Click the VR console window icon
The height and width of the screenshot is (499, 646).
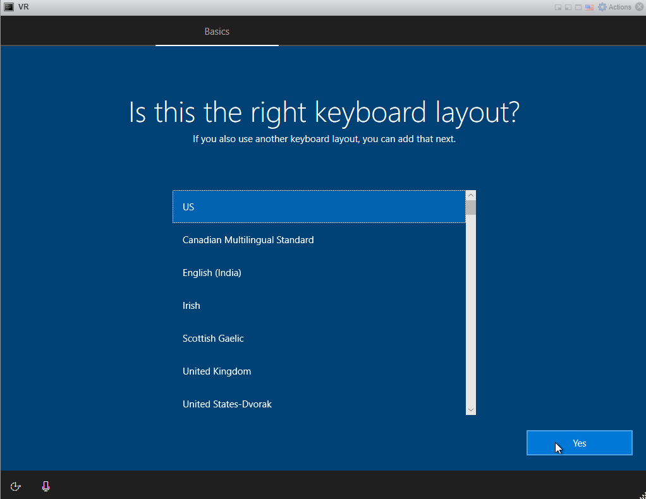[9, 7]
